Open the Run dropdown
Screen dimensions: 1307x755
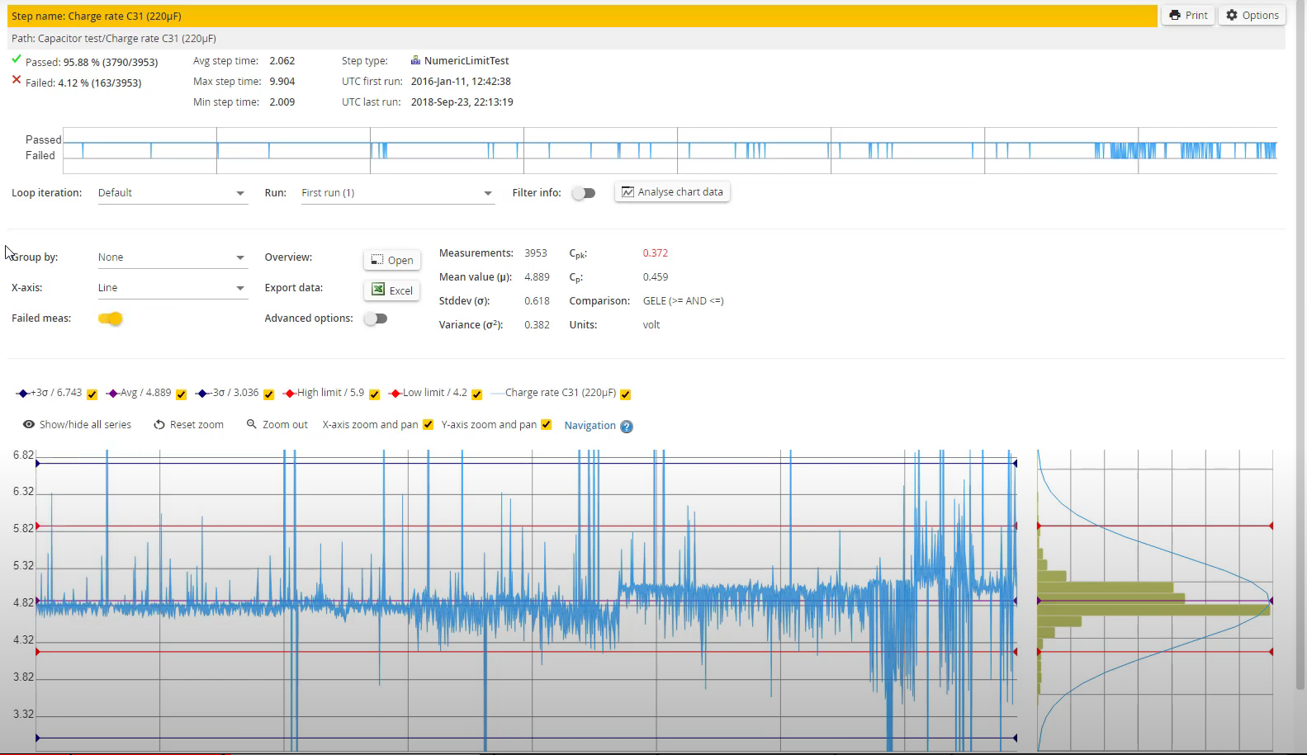point(396,193)
